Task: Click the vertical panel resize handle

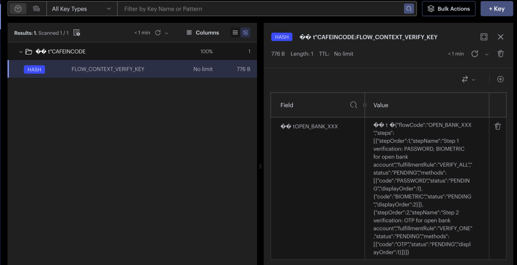Action: click(x=260, y=166)
